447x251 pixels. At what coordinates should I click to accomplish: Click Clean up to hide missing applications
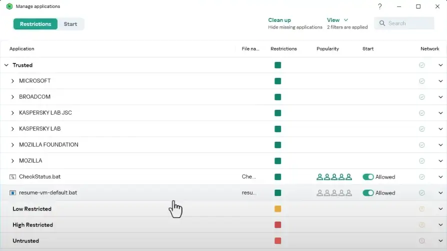coord(279,20)
